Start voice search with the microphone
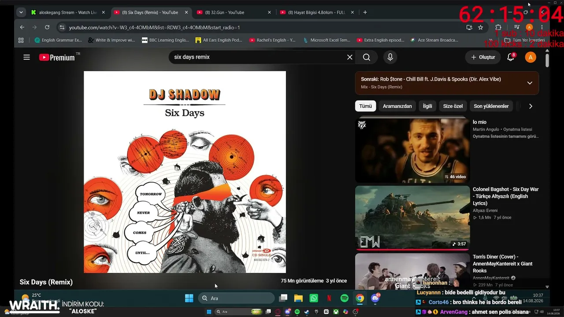The width and height of the screenshot is (564, 317). click(390, 57)
